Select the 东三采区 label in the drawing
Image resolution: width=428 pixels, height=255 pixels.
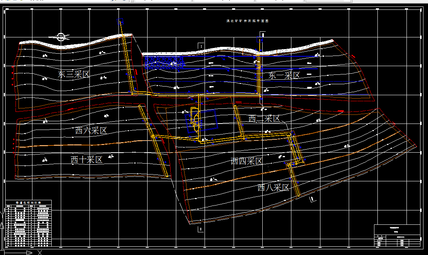(x=74, y=74)
